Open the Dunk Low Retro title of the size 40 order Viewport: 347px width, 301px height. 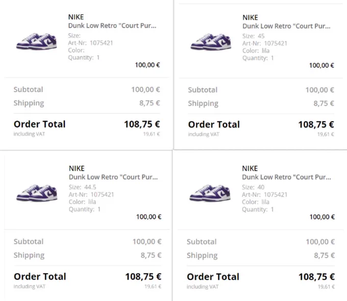point(286,177)
